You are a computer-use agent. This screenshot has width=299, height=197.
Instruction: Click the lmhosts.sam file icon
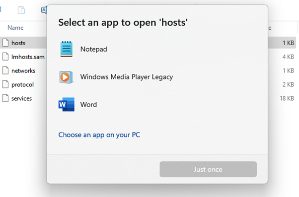click(x=5, y=57)
